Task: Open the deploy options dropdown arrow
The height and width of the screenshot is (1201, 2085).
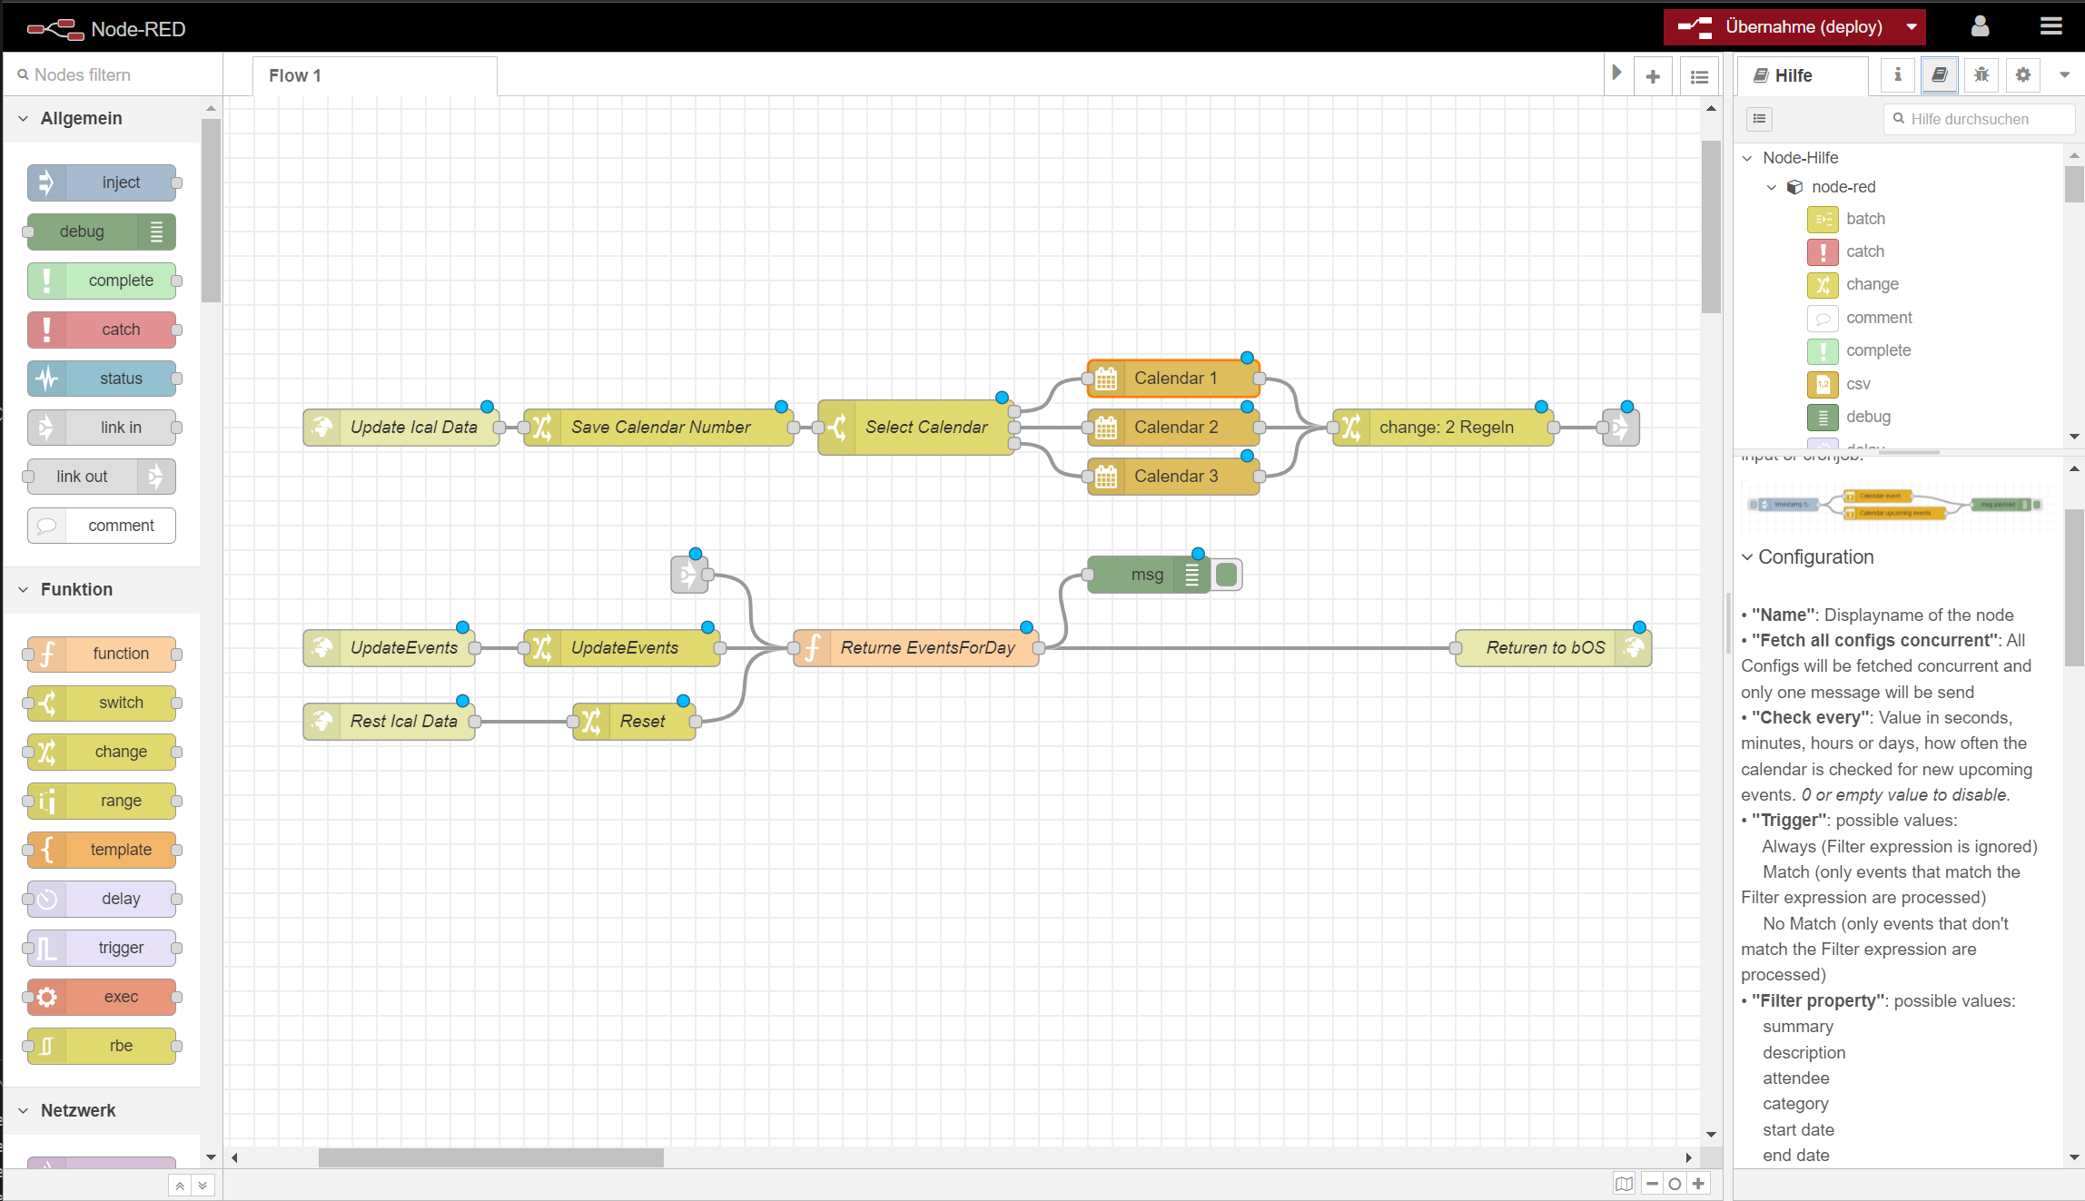Action: pos(1912,27)
